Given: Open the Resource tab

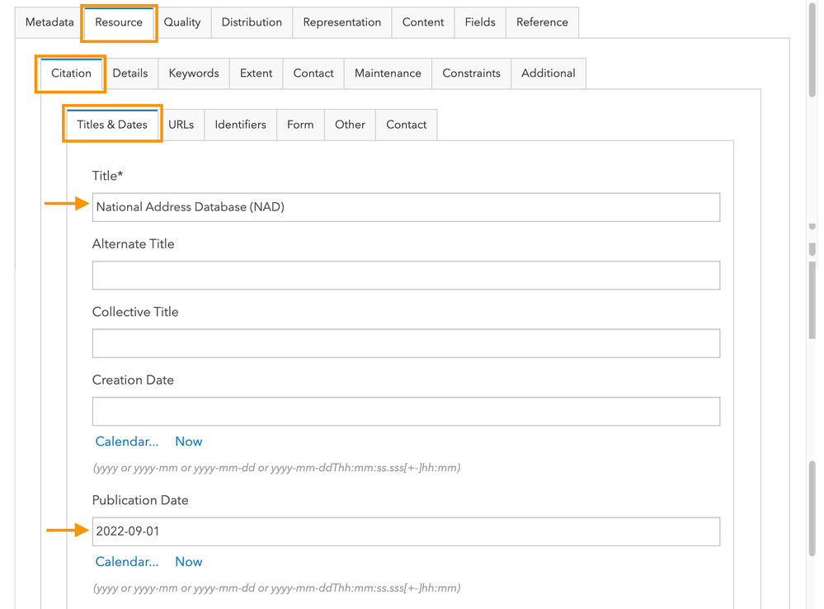Looking at the screenshot, I should [118, 22].
